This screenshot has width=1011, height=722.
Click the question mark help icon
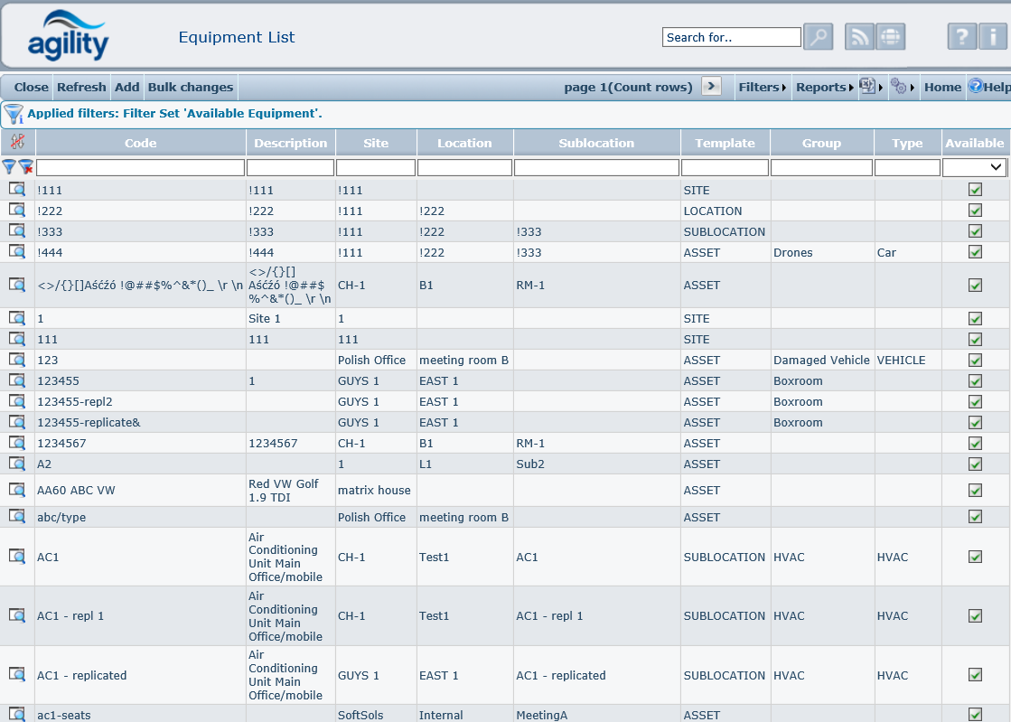[x=962, y=37]
